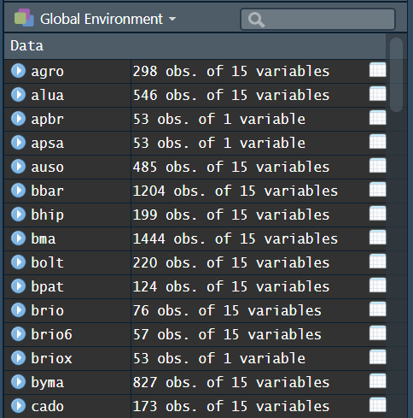
Task: Click '1444 obs. of 15 variables' text
Action: [236, 238]
